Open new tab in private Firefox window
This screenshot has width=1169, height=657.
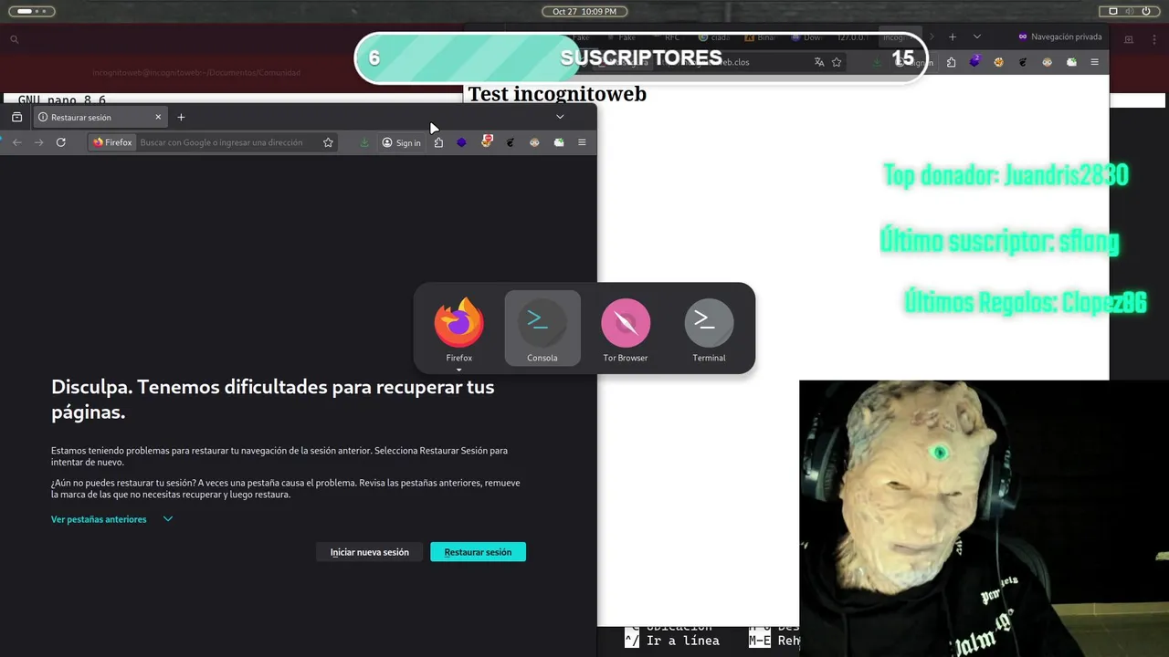[952, 36]
